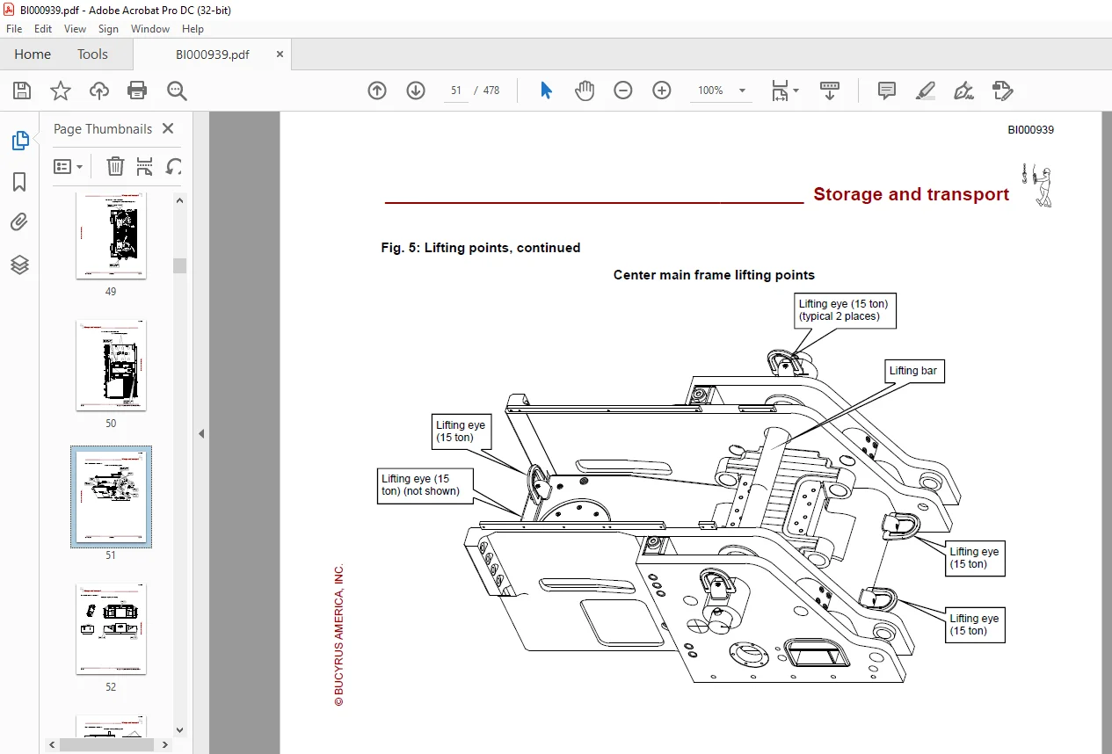The height and width of the screenshot is (754, 1112).
Task: Select the Highlight text pen tool
Action: pos(925,91)
